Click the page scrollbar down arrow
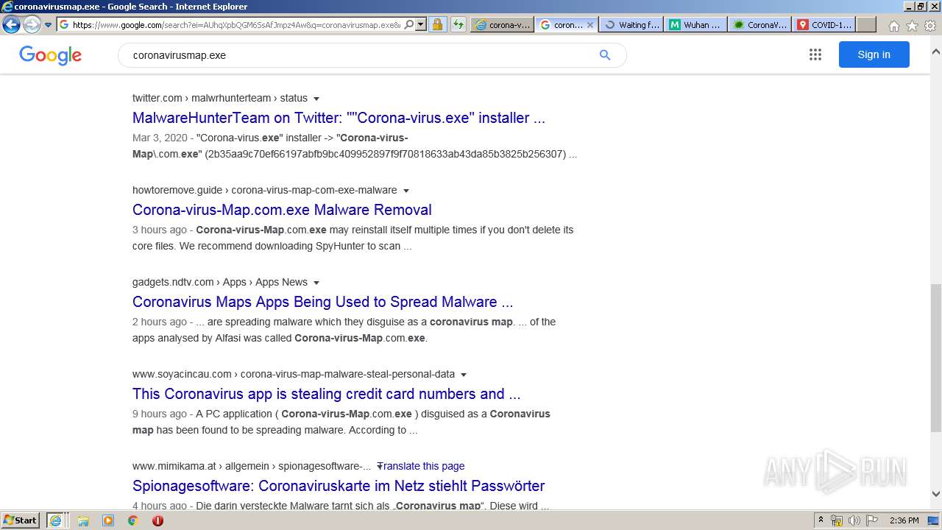942x530 pixels. 936,494
